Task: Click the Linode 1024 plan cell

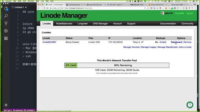Action: click(94, 42)
